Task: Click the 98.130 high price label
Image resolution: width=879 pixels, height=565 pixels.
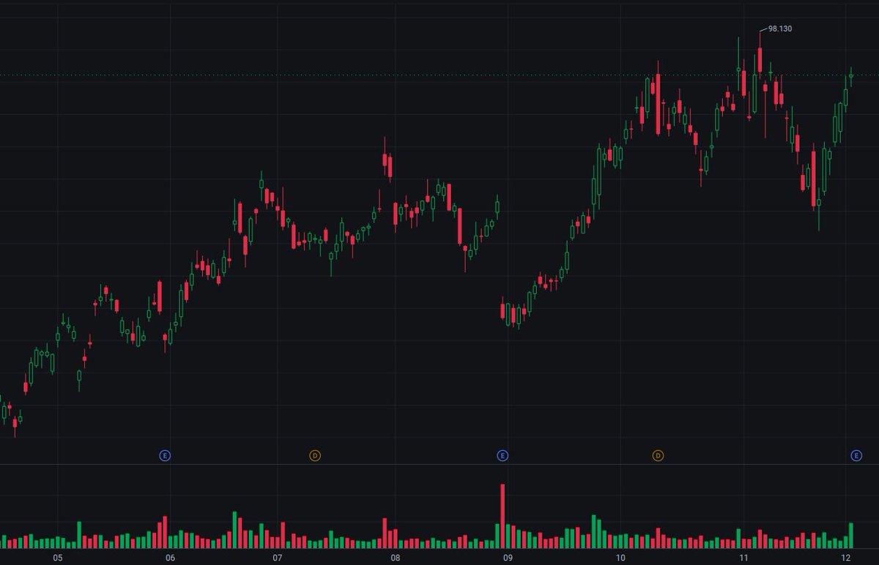Action: [780, 29]
